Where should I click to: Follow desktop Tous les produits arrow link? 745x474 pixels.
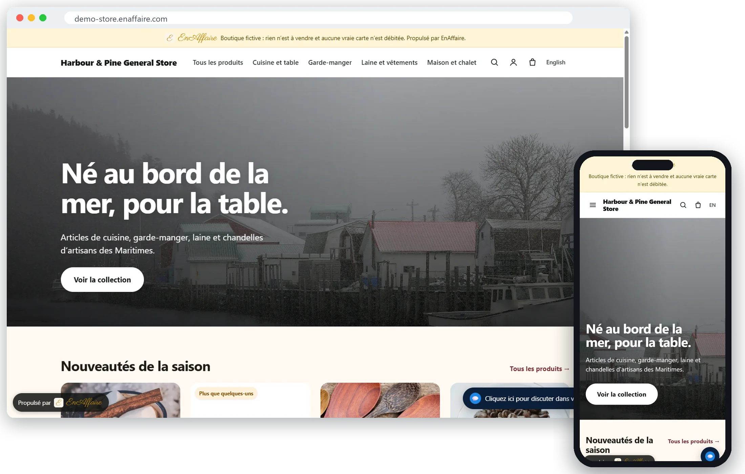[x=540, y=369]
